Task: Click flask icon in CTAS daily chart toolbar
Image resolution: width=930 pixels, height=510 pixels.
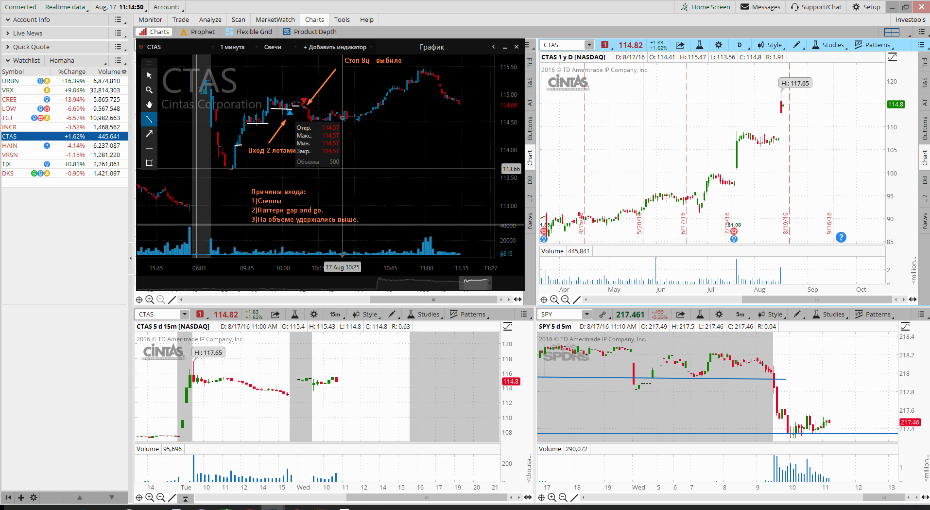Action: pos(700,45)
